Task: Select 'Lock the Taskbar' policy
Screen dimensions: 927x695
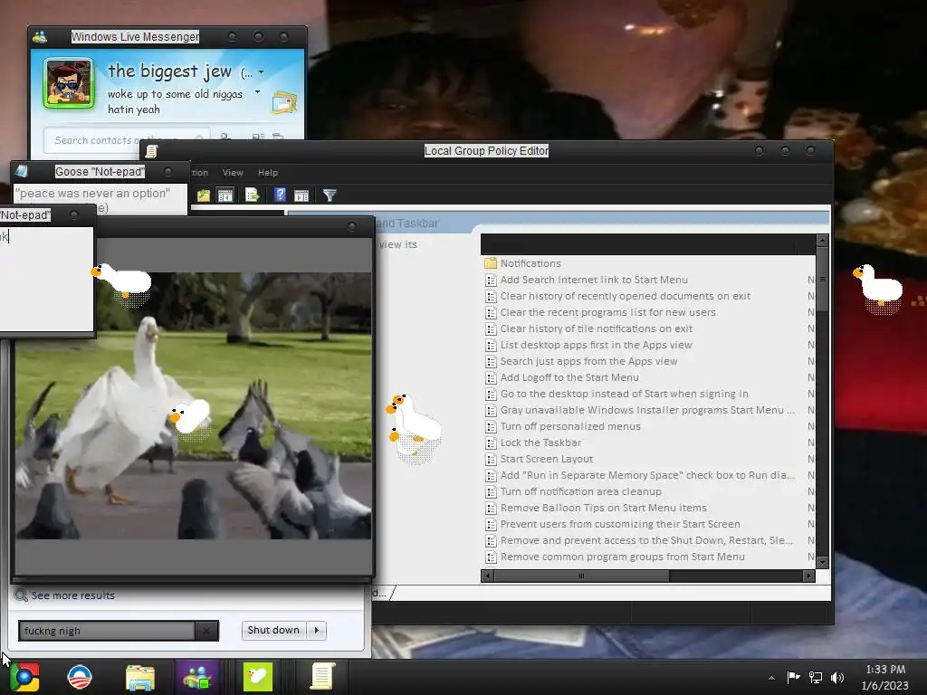Action: 540,443
